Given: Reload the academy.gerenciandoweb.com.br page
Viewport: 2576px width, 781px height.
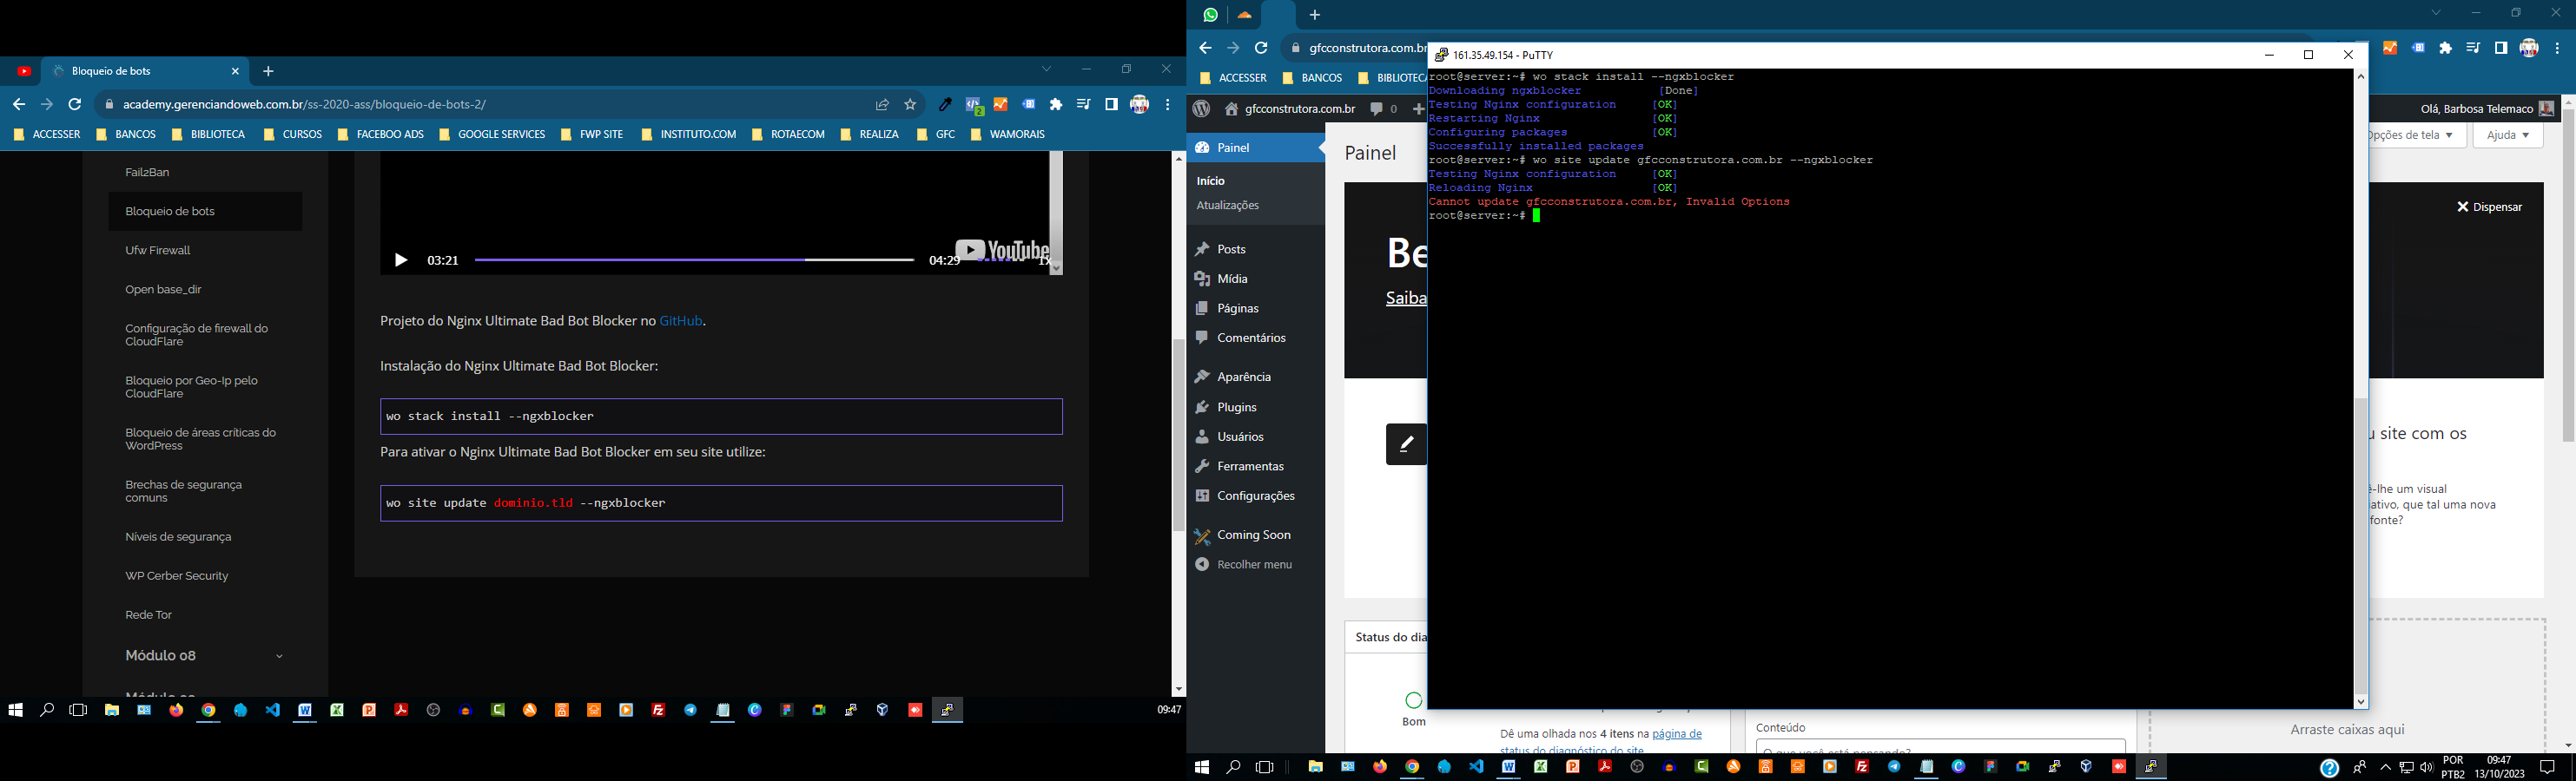Looking at the screenshot, I should [75, 104].
